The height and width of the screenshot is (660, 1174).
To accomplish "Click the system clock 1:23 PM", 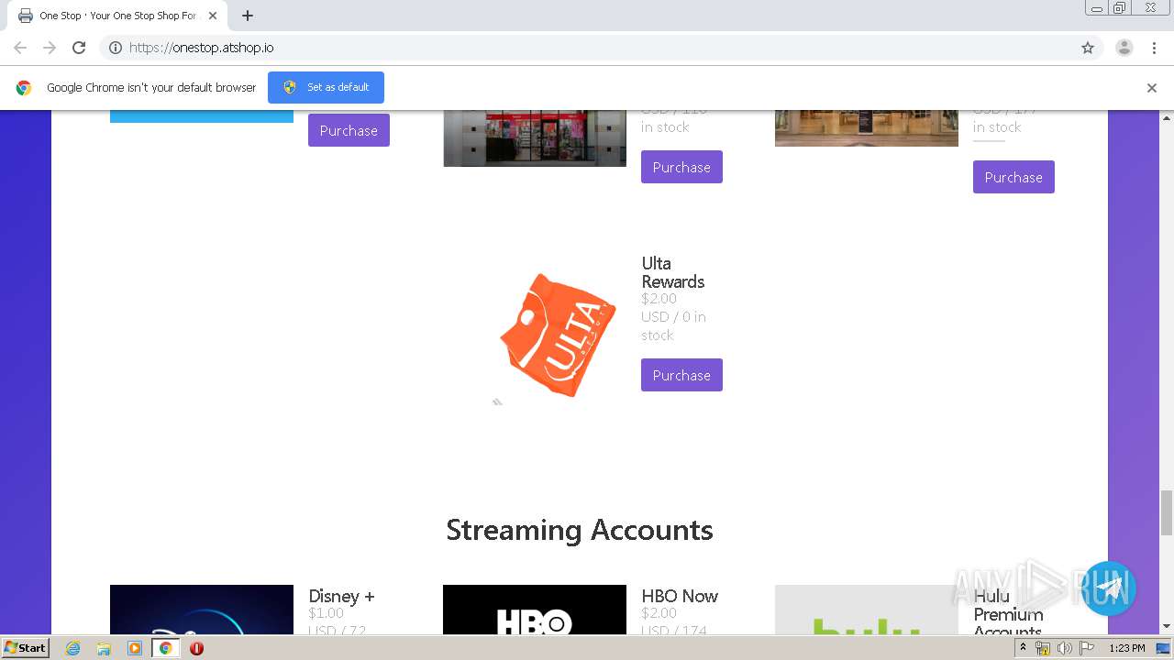I will click(x=1127, y=648).
